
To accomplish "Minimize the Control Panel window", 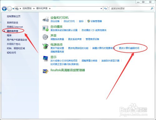I will point(138,2).
